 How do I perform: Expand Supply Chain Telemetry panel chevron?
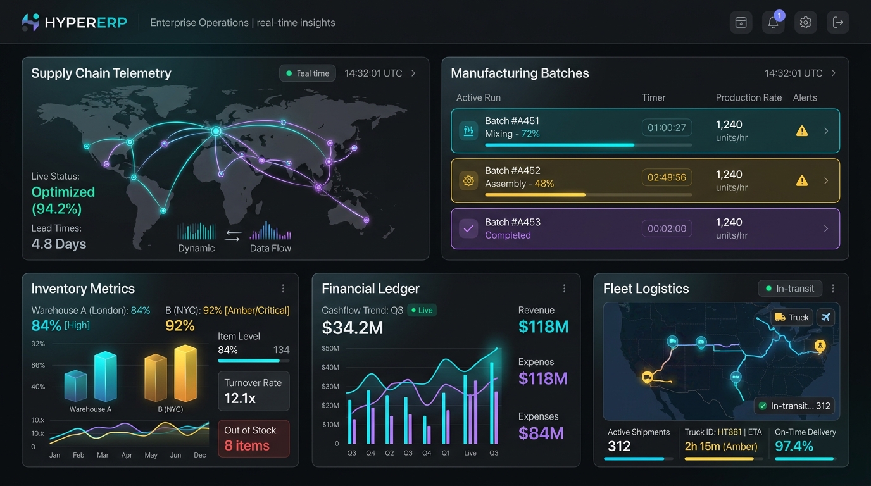pos(413,73)
